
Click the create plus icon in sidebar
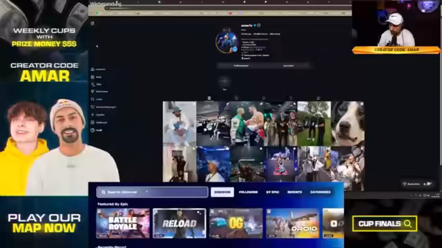pos(93,115)
